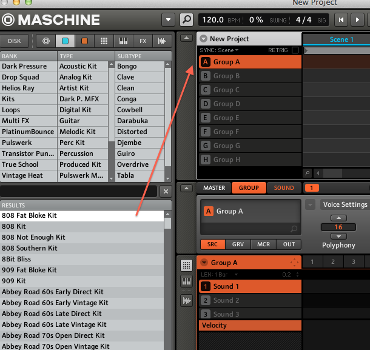This screenshot has width=370, height=350.
Task: Select the Instruments keyboard filter icon
Action: click(x=123, y=41)
